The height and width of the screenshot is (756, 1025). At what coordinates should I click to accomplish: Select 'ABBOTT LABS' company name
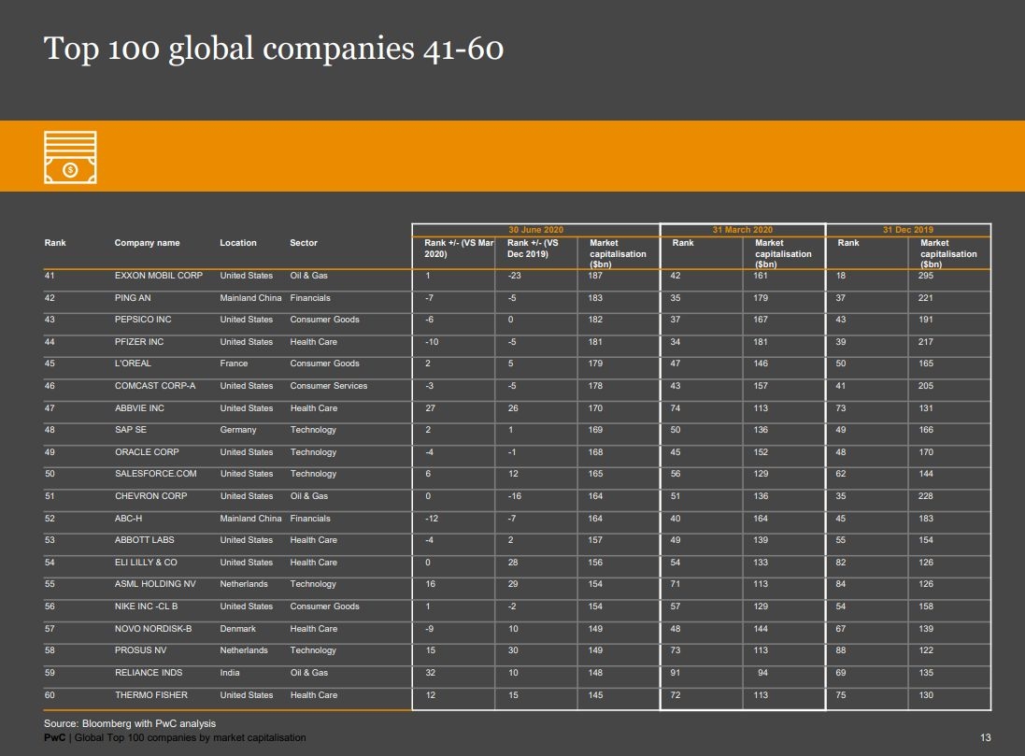click(x=145, y=539)
